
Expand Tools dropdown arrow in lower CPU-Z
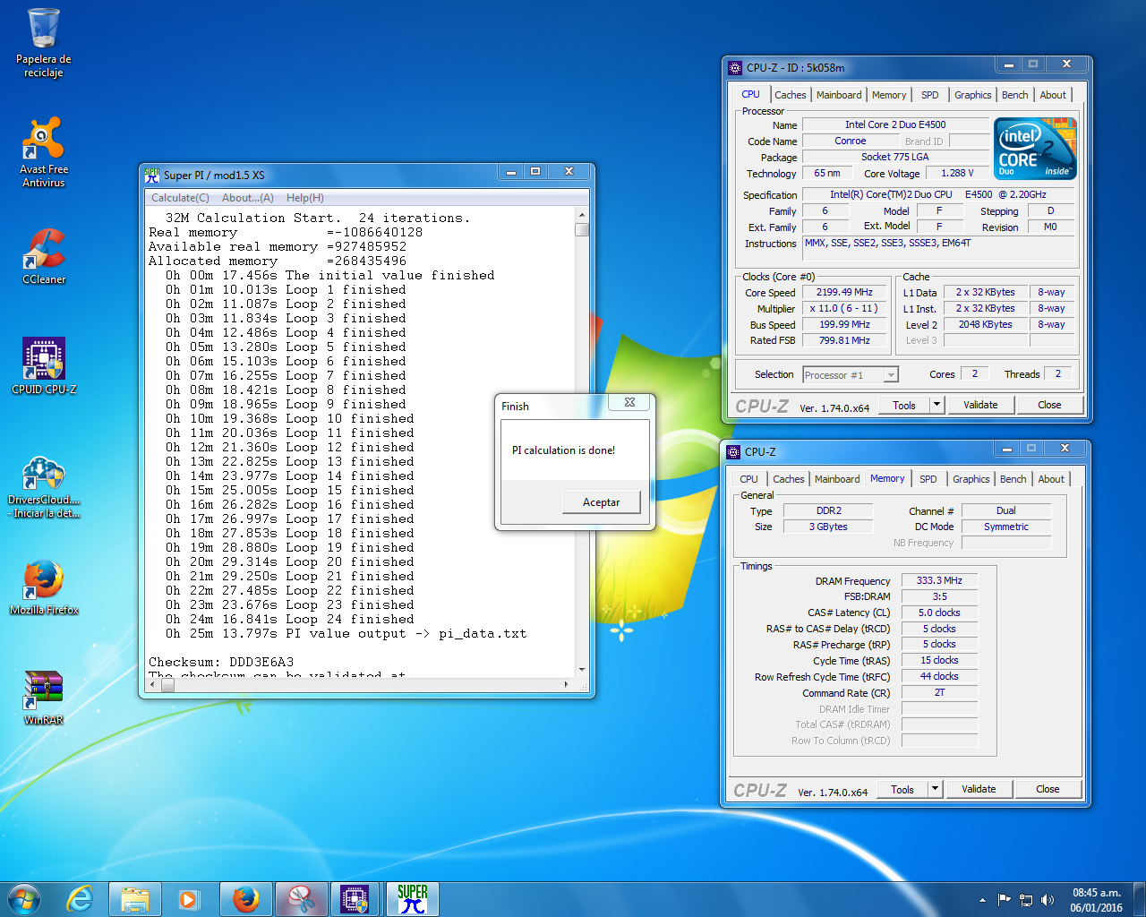[x=936, y=789]
